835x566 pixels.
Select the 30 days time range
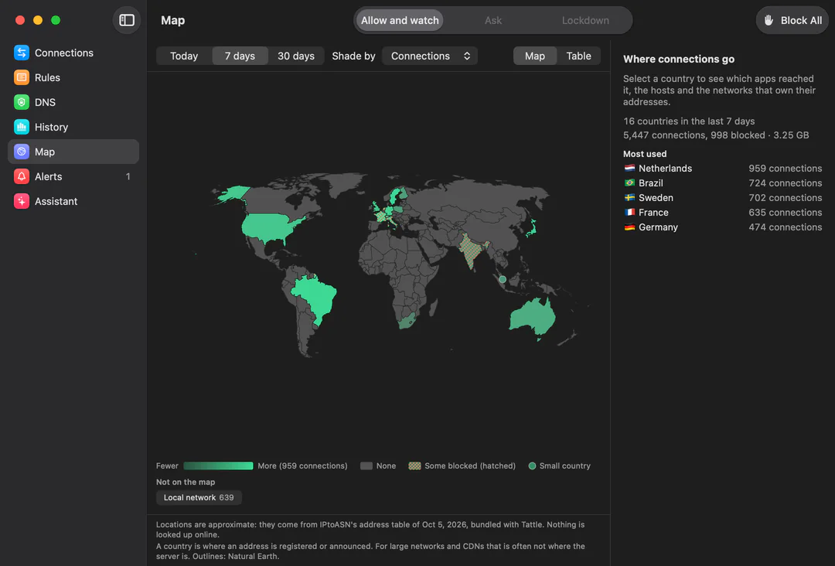click(x=295, y=56)
